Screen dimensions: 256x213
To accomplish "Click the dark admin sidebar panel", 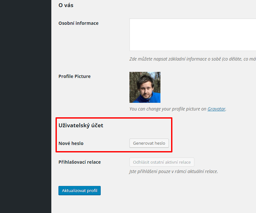I will (26, 106).
